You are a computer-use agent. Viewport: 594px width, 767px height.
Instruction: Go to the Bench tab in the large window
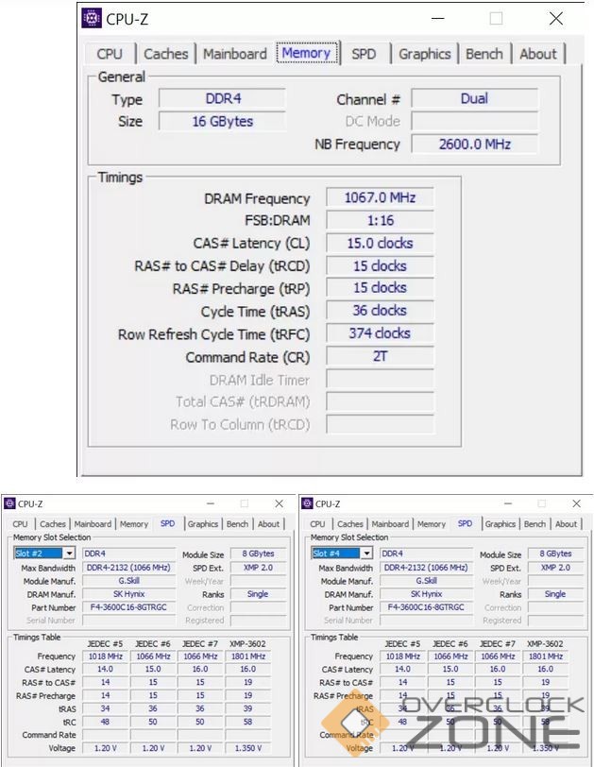484,54
